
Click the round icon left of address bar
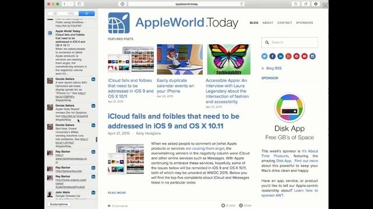point(122,4)
